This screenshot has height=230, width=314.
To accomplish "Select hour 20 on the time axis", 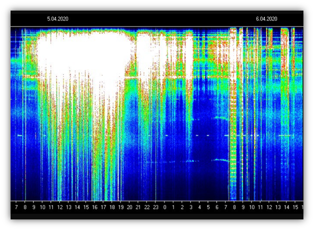I will pyautogui.click(x=130, y=207).
